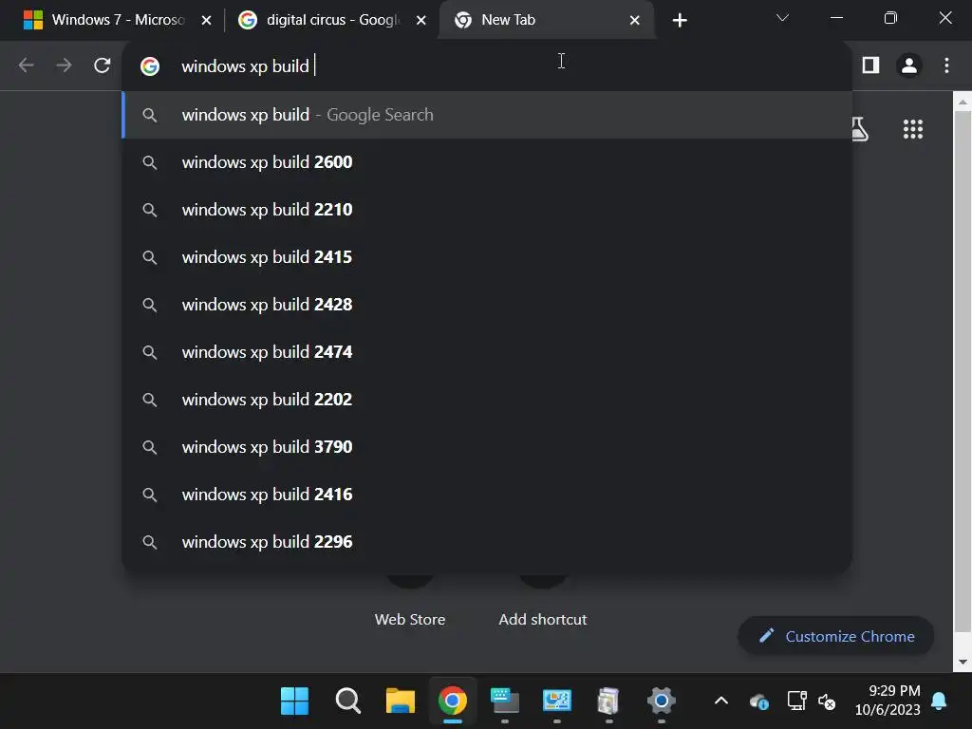Screen dimensions: 972x729
Task: Select the New Tab tab
Action: [546, 20]
